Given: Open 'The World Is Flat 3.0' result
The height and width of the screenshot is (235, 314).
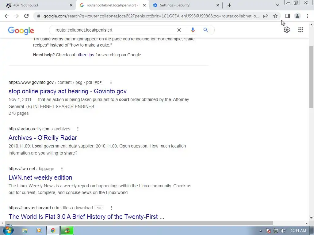Looking at the screenshot, I should point(86,217).
